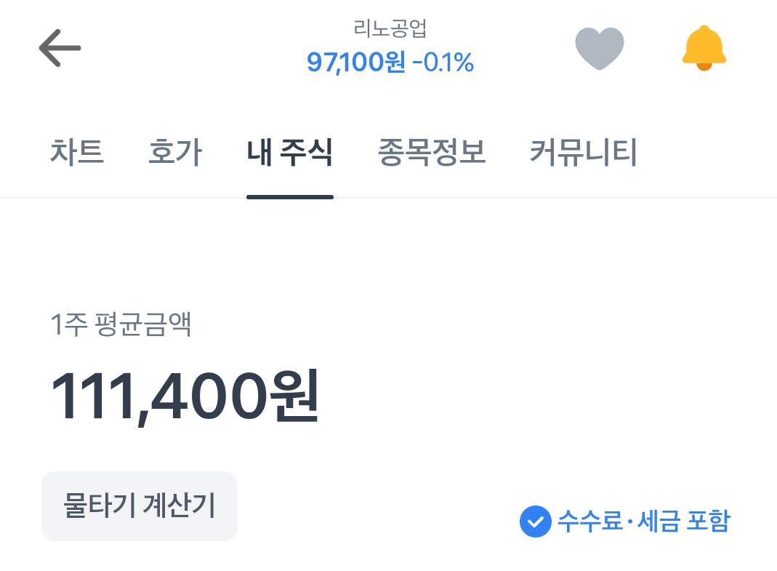Click the blue circular checkmark icon
Image resolution: width=777 pixels, height=571 pixels.
(534, 521)
